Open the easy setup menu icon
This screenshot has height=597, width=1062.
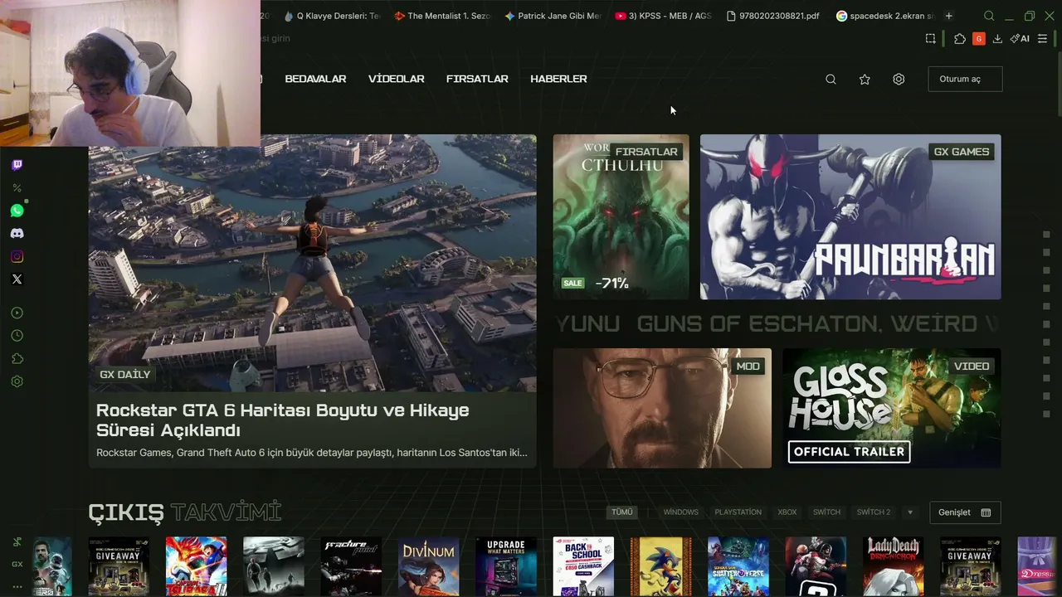tap(1043, 38)
